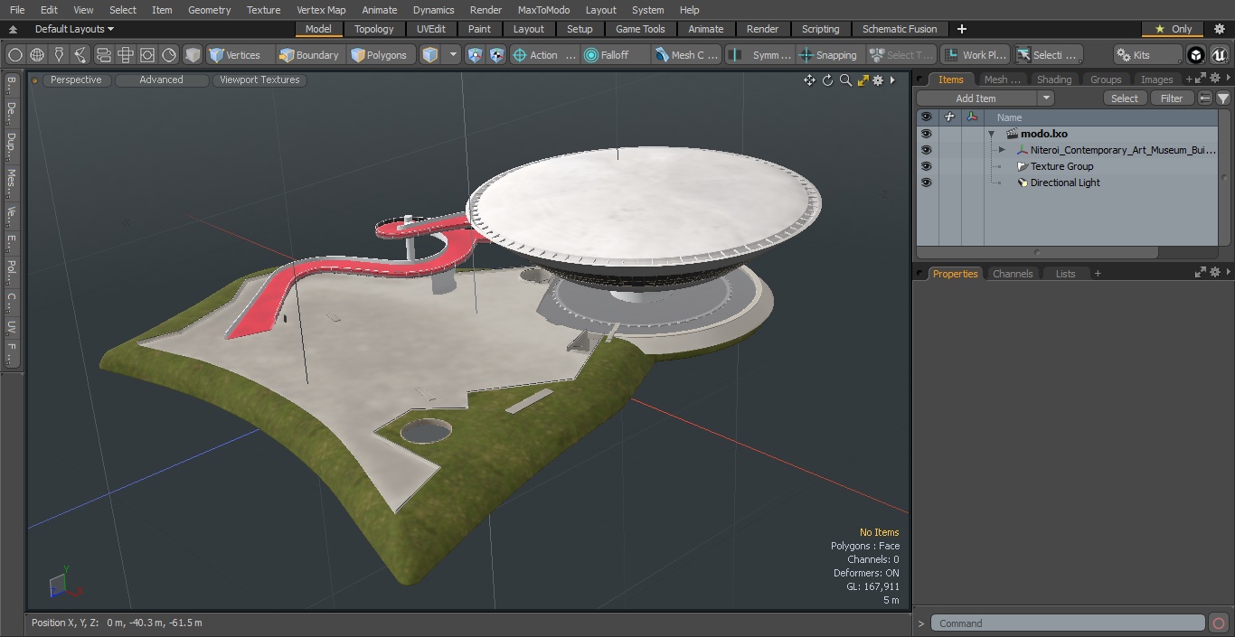Switch to the Shading panel tab
This screenshot has height=637, width=1235.
[x=1054, y=80]
